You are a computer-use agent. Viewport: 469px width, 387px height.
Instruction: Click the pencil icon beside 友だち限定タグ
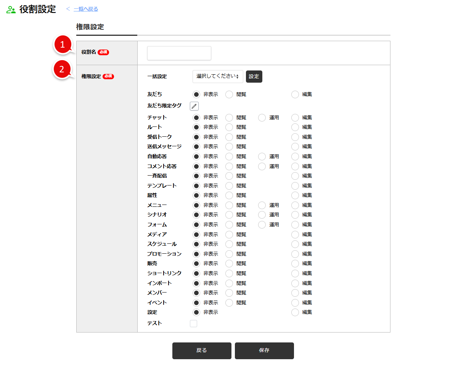coord(194,106)
